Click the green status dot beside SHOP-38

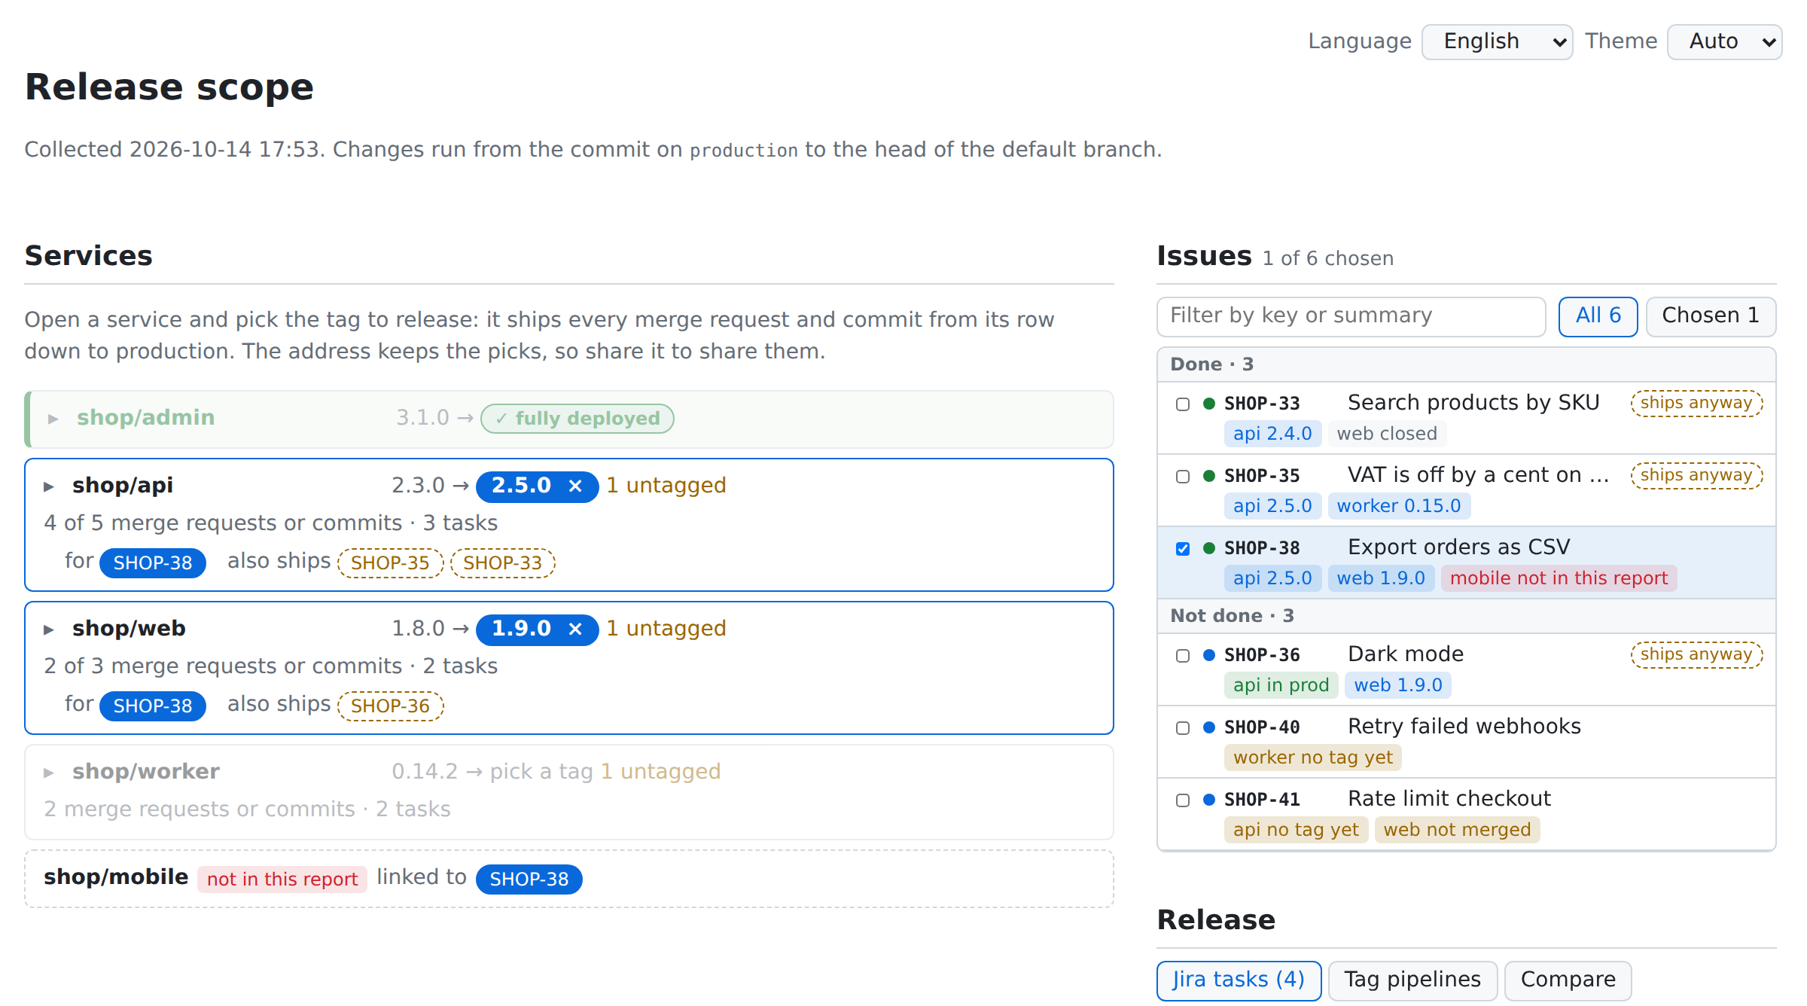click(x=1209, y=548)
